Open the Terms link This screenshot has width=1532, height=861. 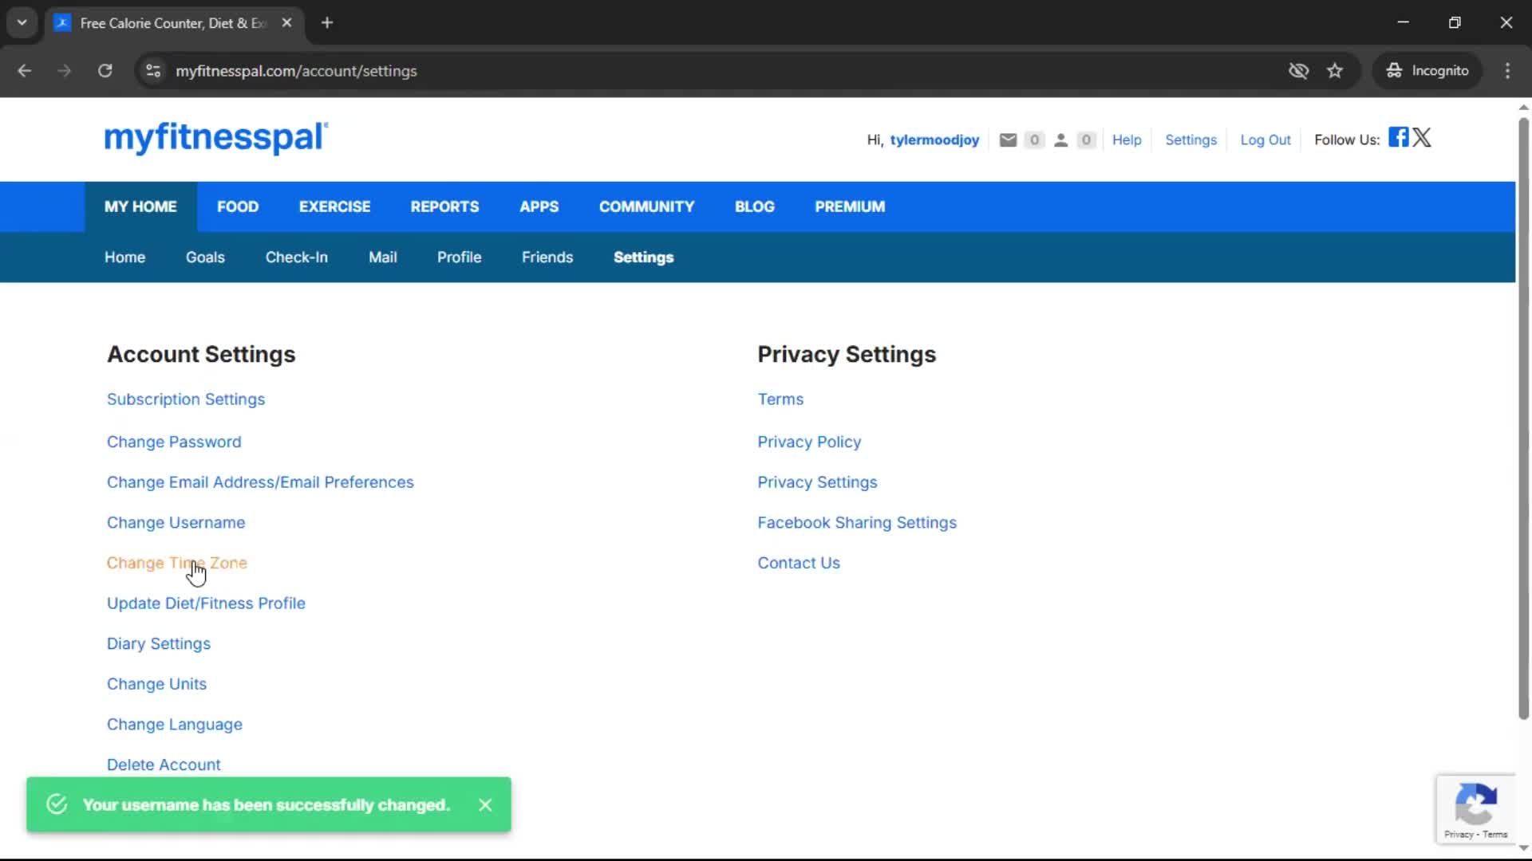(x=780, y=399)
